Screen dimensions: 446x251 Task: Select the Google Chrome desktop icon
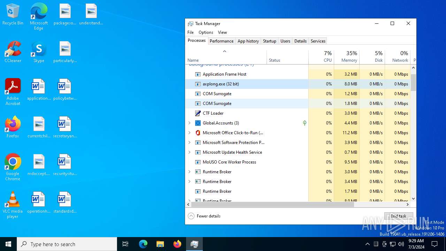pyautogui.click(x=13, y=167)
